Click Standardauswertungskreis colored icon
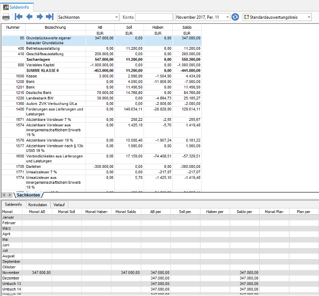The height and width of the screenshot is (296, 319). (247, 17)
